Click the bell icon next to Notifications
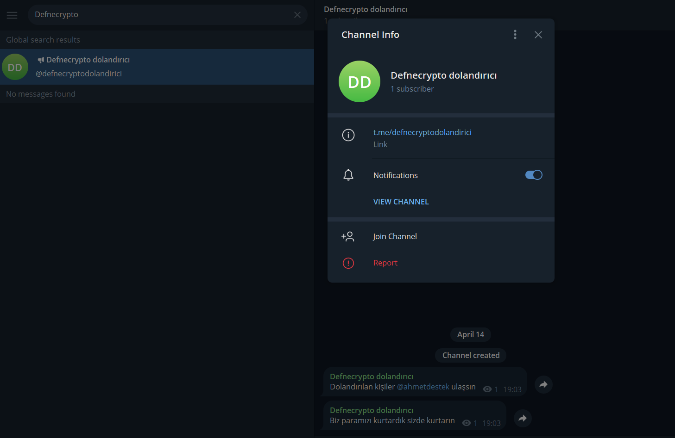This screenshot has height=438, width=675. 348,175
